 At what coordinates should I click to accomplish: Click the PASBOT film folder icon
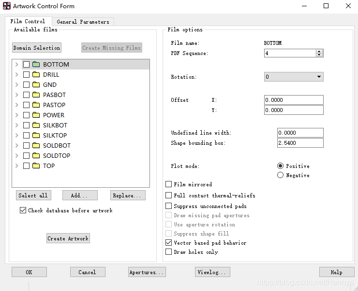(x=36, y=95)
